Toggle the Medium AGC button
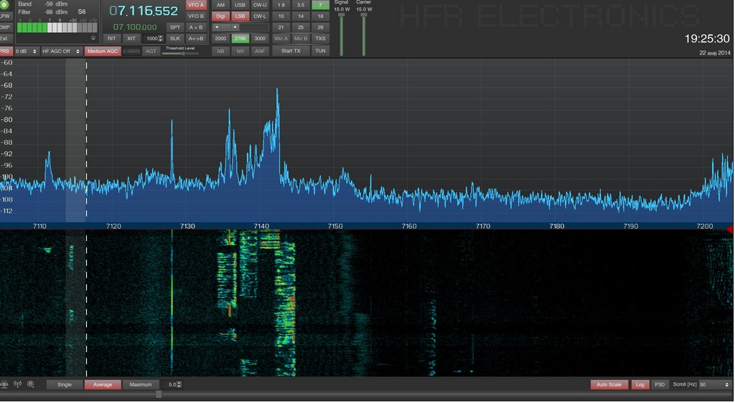735x403 pixels. coord(102,51)
